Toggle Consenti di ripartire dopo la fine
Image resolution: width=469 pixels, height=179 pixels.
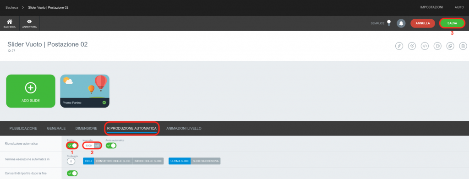[72, 173]
